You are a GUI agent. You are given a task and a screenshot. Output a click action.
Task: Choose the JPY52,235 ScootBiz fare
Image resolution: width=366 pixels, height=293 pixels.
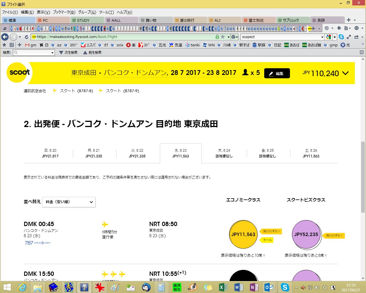(306, 234)
